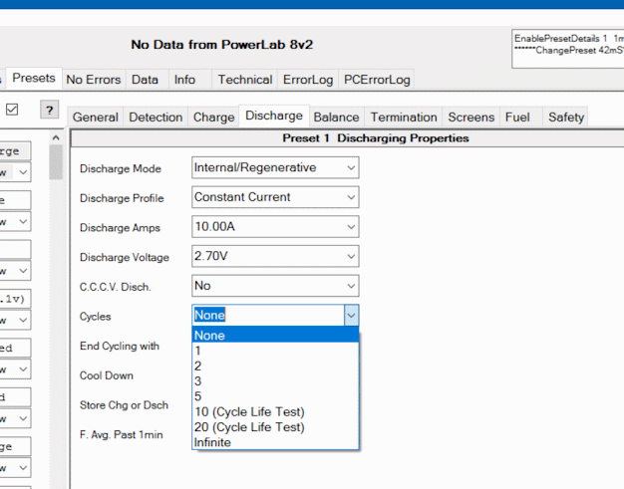Open the Discharge Mode dropdown
This screenshot has height=489, width=624.
point(350,167)
